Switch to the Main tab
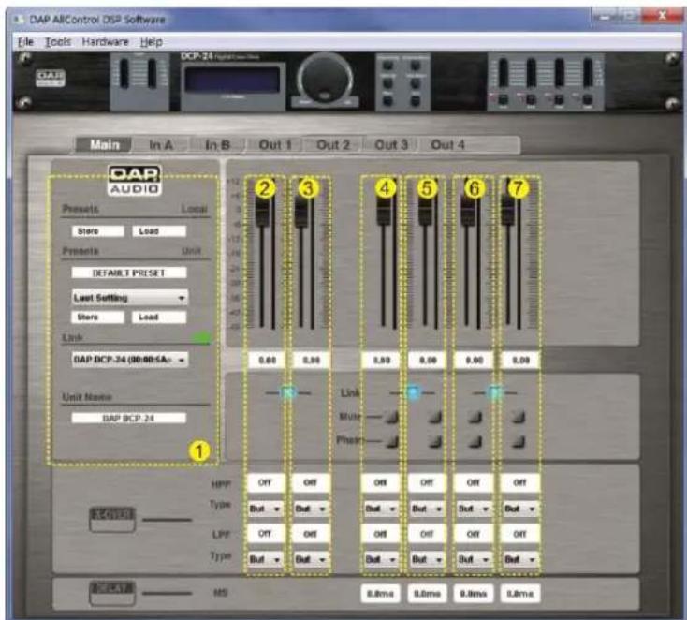This screenshot has height=620, width=687. 104,144
